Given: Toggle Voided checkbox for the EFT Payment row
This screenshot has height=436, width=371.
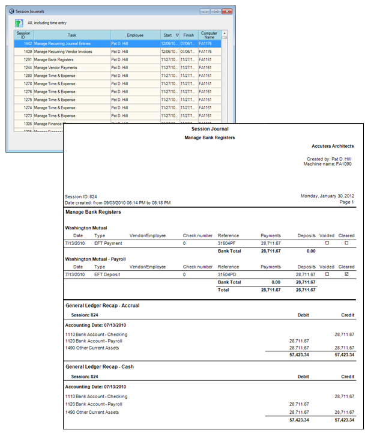Looking at the screenshot, I should (327, 243).
